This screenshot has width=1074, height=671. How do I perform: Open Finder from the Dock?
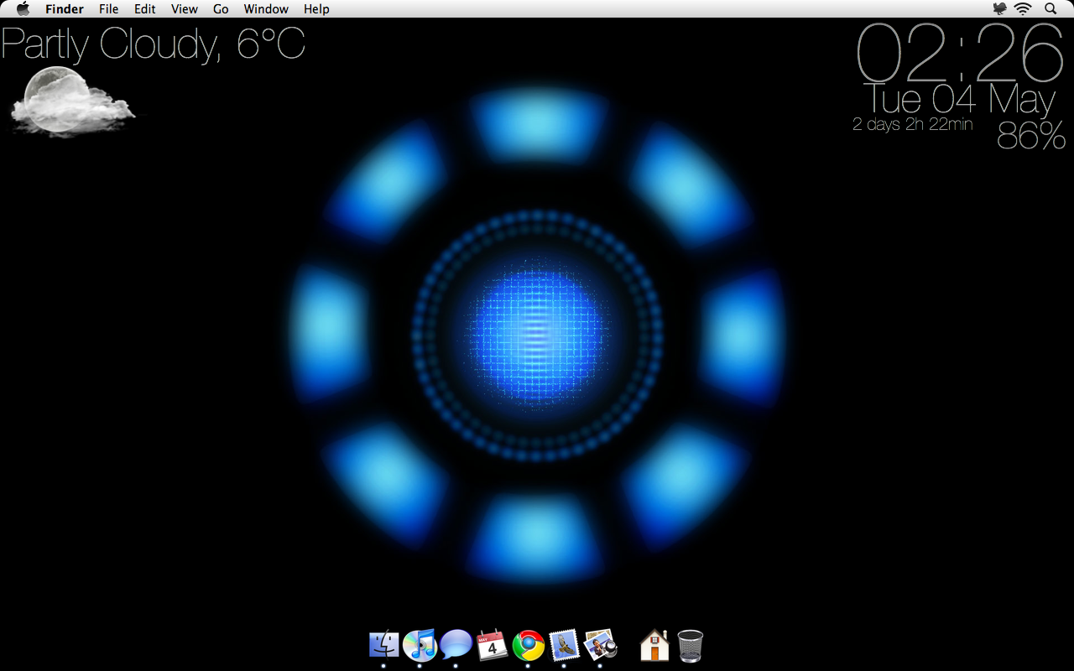383,645
